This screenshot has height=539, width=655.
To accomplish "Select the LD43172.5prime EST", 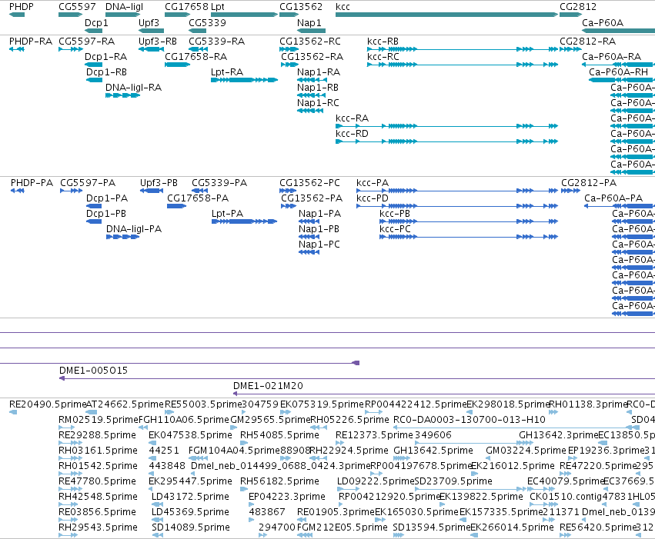I will click(x=158, y=504).
